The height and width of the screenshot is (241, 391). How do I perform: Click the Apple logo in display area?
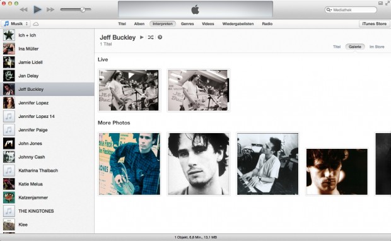(195, 9)
